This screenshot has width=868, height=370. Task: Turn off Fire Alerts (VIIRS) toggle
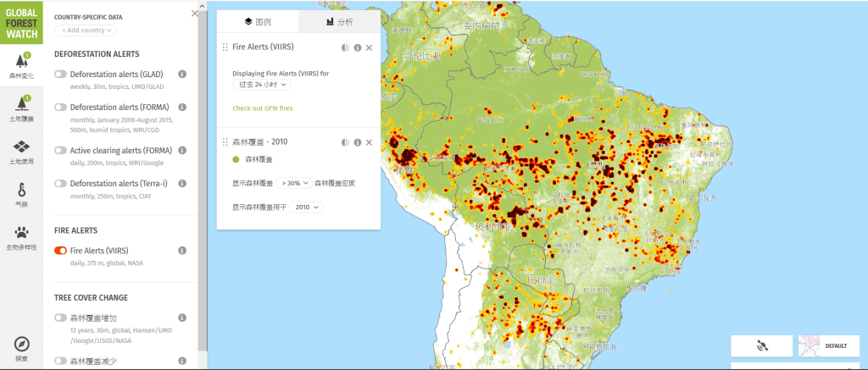pyautogui.click(x=60, y=251)
